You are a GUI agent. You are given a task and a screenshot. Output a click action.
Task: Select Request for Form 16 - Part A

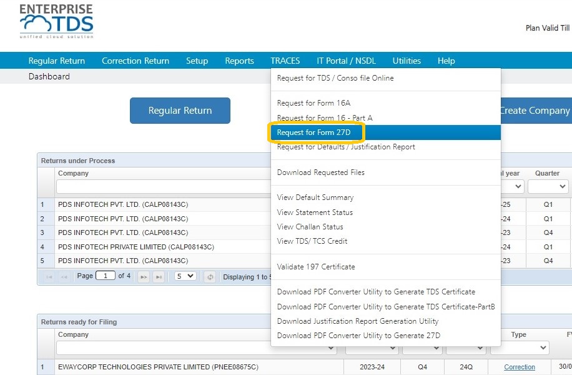pos(325,118)
